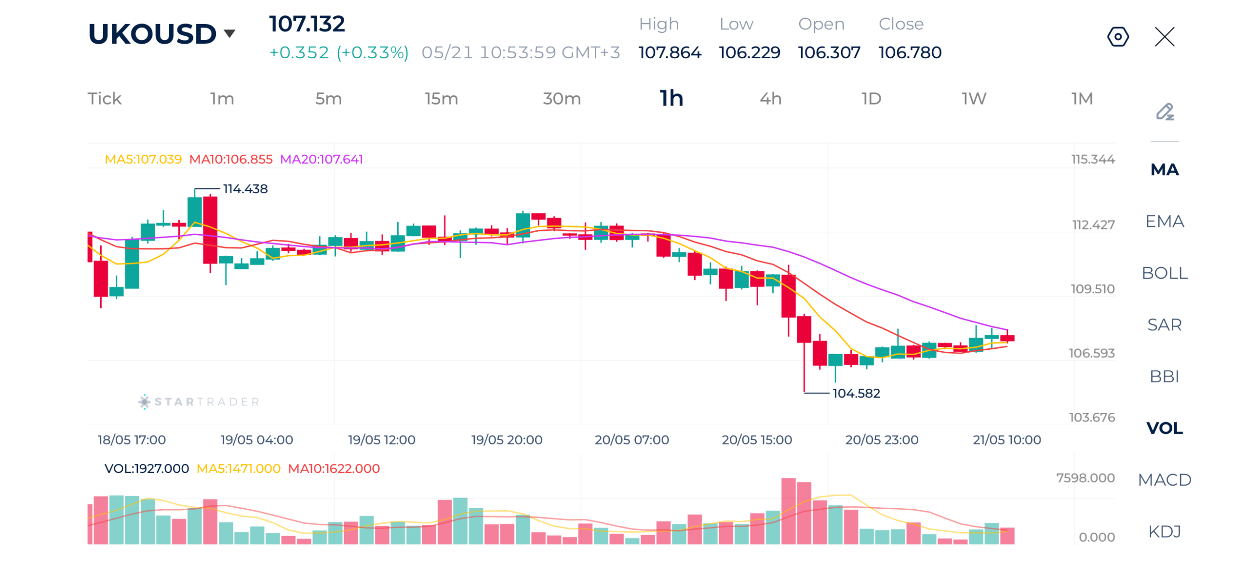
Task: Show the SAR indicator
Action: (1164, 324)
